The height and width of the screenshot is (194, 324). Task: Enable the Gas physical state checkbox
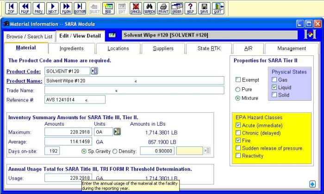pos(274,80)
